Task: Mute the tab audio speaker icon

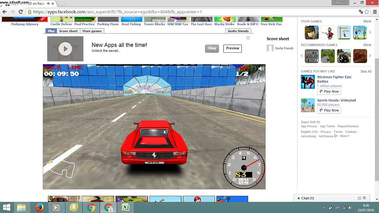Action: click(x=48, y=4)
